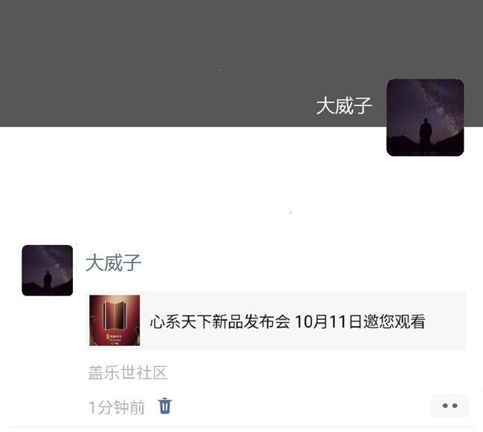The height and width of the screenshot is (432, 483).
Task: Change the cover by tapping the gray banner
Action: [191, 62]
